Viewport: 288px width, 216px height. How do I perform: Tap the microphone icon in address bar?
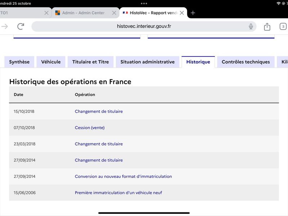(x=251, y=26)
